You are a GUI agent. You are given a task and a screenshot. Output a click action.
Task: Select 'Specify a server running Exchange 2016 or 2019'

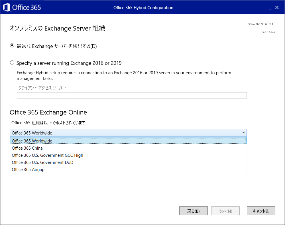pos(12,63)
